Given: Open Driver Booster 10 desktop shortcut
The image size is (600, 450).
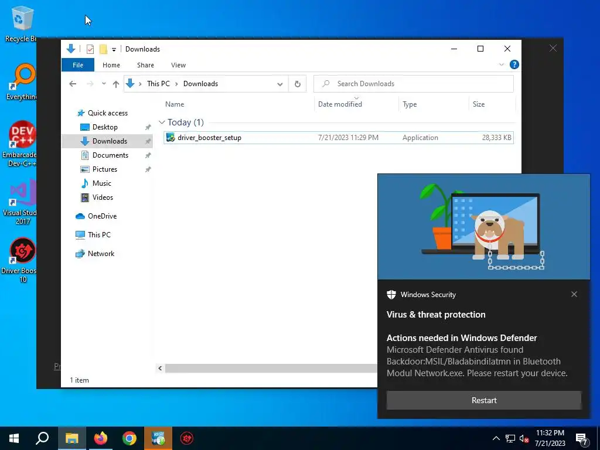Looking at the screenshot, I should tap(20, 260).
